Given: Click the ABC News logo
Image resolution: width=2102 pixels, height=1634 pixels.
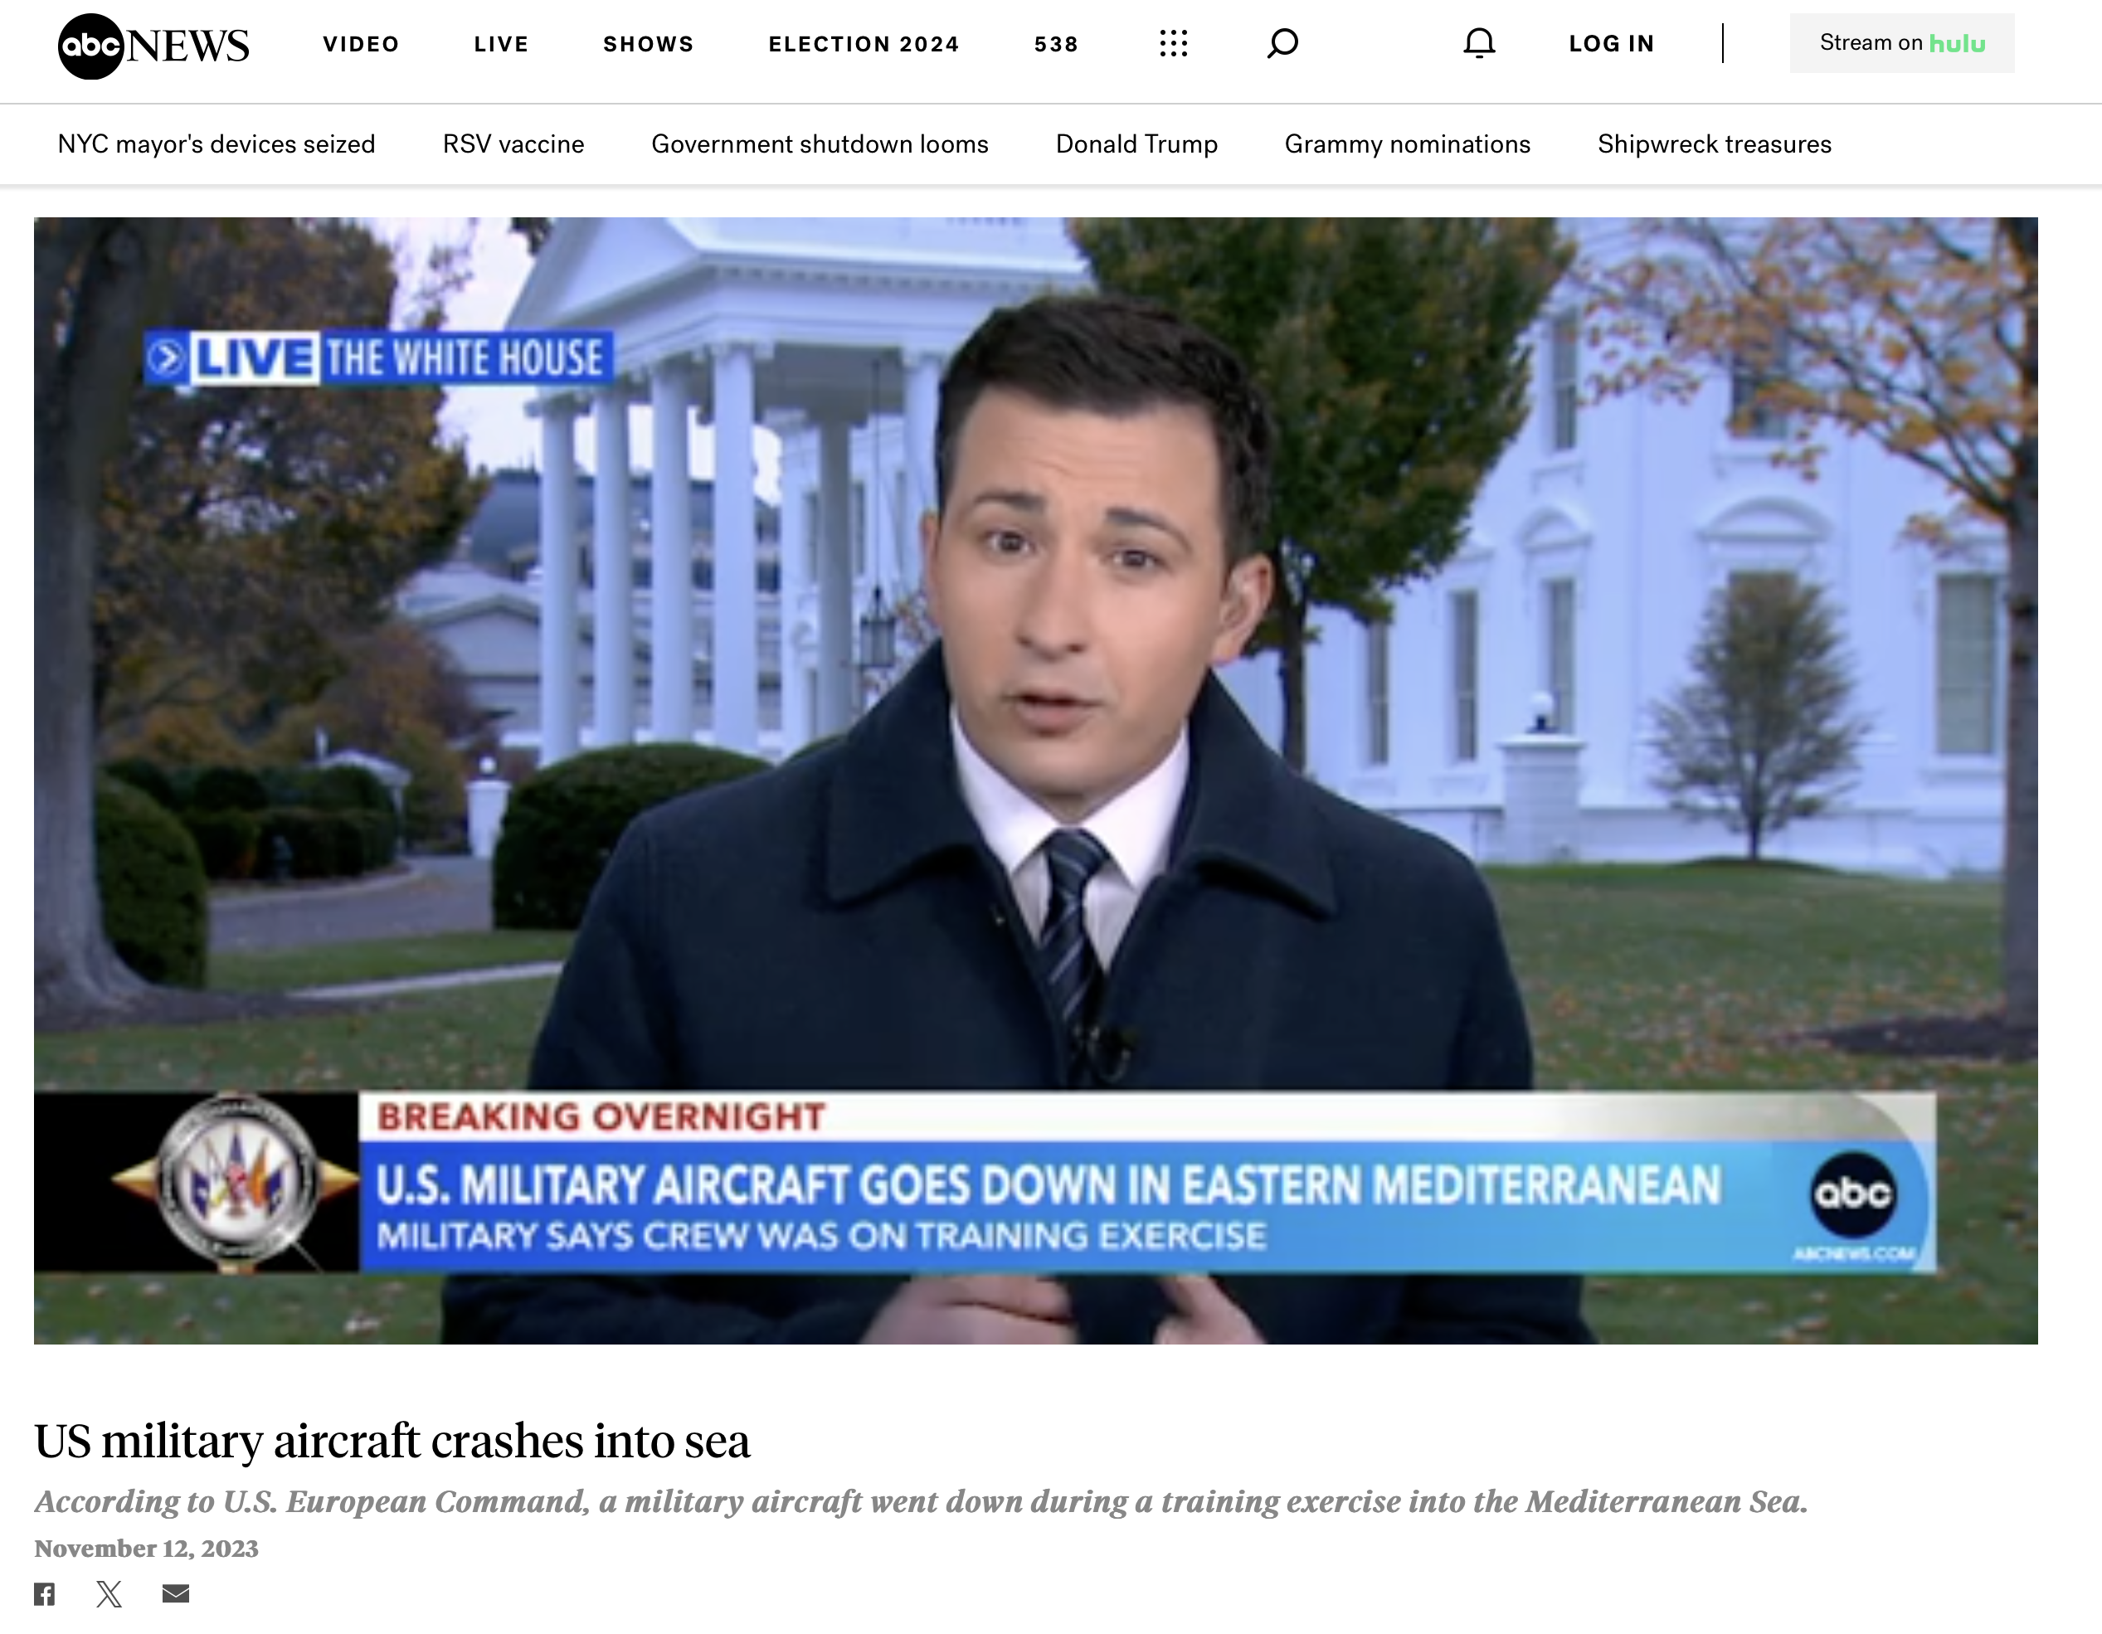Looking at the screenshot, I should click(153, 46).
